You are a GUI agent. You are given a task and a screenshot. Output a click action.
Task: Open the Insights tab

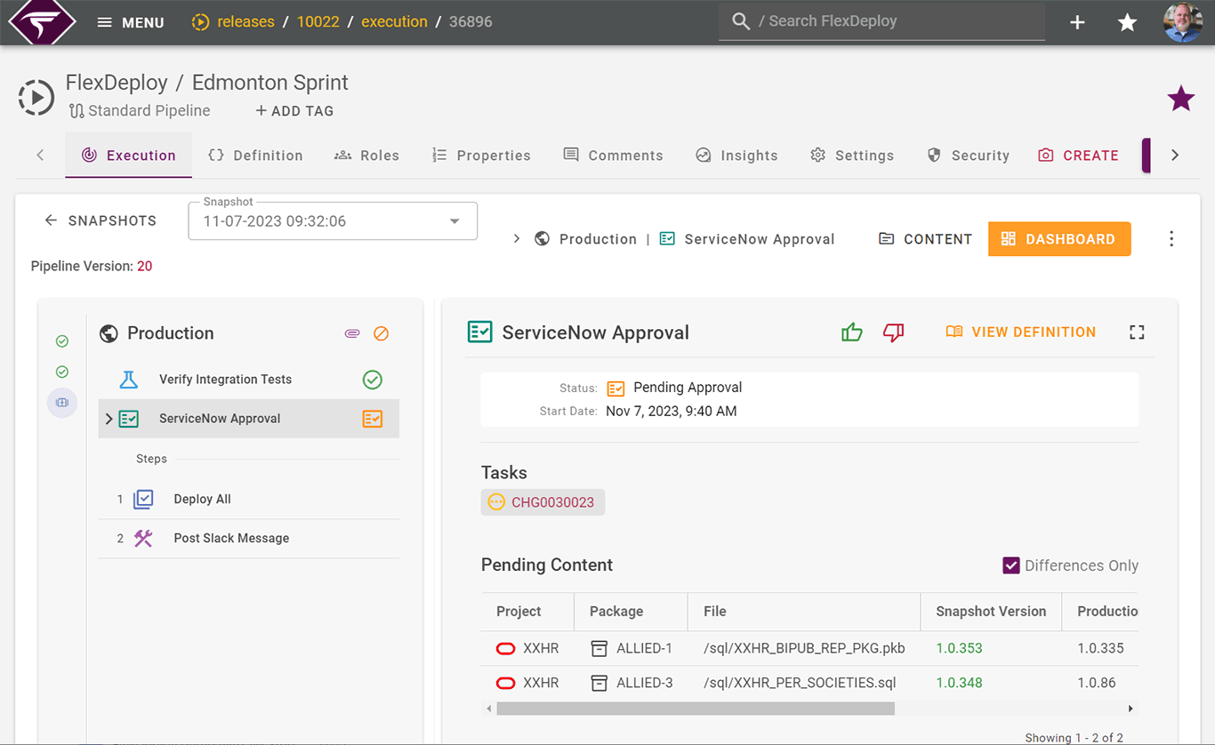[x=736, y=155]
